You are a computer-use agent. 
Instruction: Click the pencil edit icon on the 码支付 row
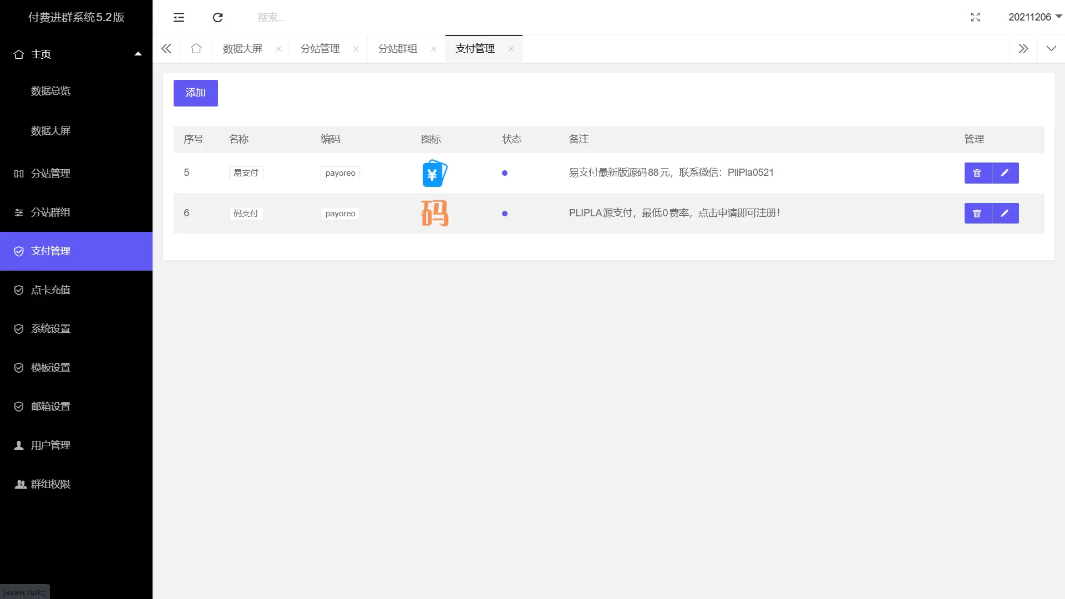[x=1005, y=213]
